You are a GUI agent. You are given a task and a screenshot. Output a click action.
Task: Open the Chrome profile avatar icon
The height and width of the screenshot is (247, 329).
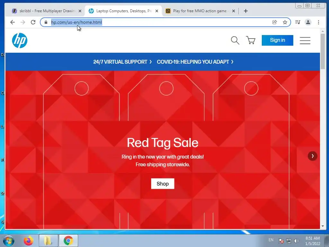(x=308, y=22)
